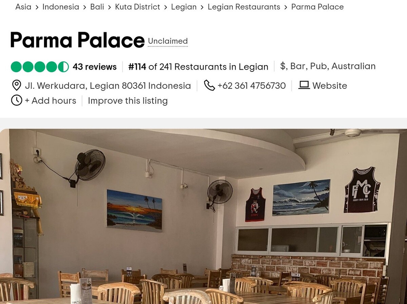
Task: Click the location pin icon beside address
Action: [x=17, y=85]
